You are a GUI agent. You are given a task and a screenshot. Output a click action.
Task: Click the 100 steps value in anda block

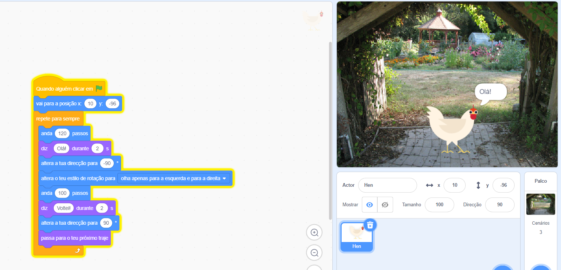[62, 193]
